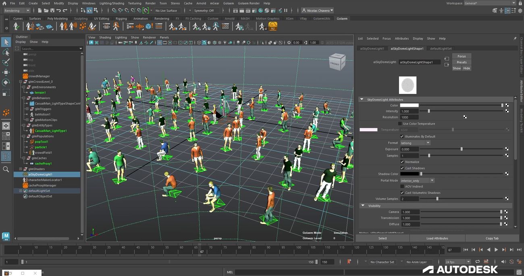Click the Load Attributes button
Screen dimensions: 524x276
click(x=437, y=238)
